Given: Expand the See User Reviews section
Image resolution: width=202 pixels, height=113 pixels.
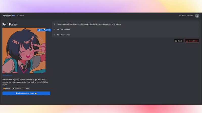Looking at the screenshot, I should pyautogui.click(x=125, y=29).
